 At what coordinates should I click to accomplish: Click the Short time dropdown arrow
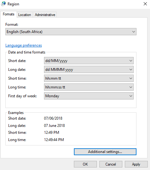[x=131, y=78]
